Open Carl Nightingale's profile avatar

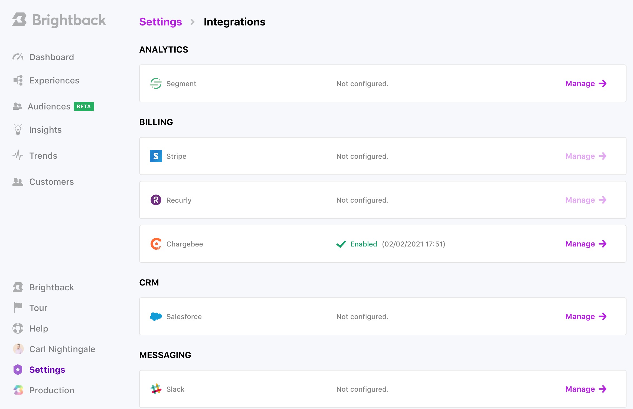18,349
